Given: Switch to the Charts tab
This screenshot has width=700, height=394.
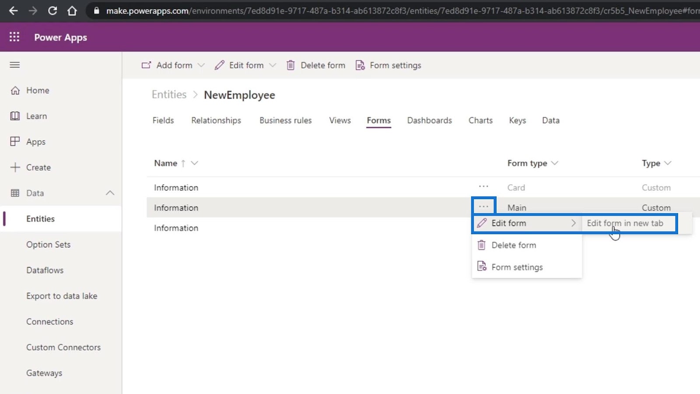Looking at the screenshot, I should pyautogui.click(x=480, y=120).
